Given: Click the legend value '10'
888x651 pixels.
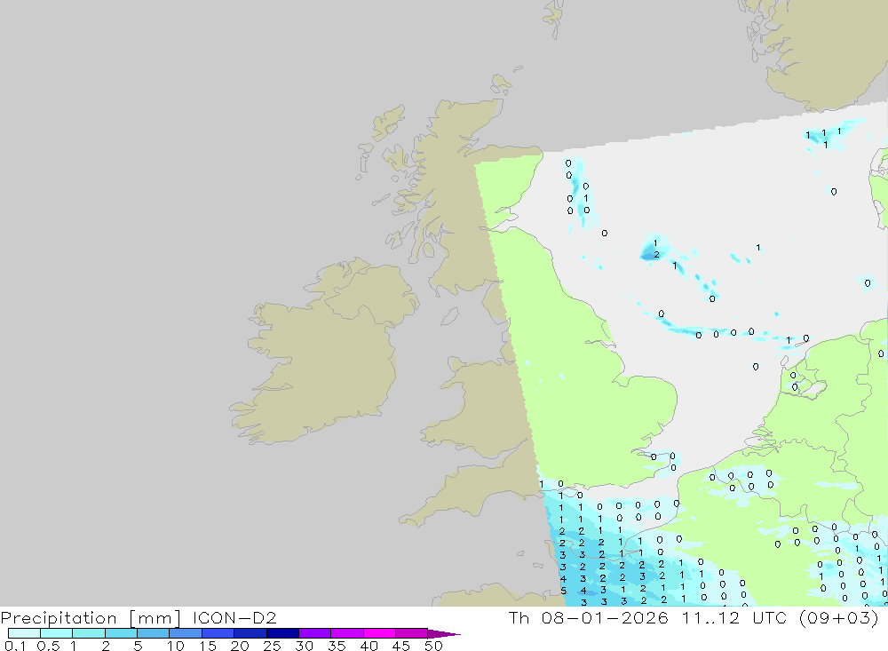Looking at the screenshot, I should click(x=176, y=646).
